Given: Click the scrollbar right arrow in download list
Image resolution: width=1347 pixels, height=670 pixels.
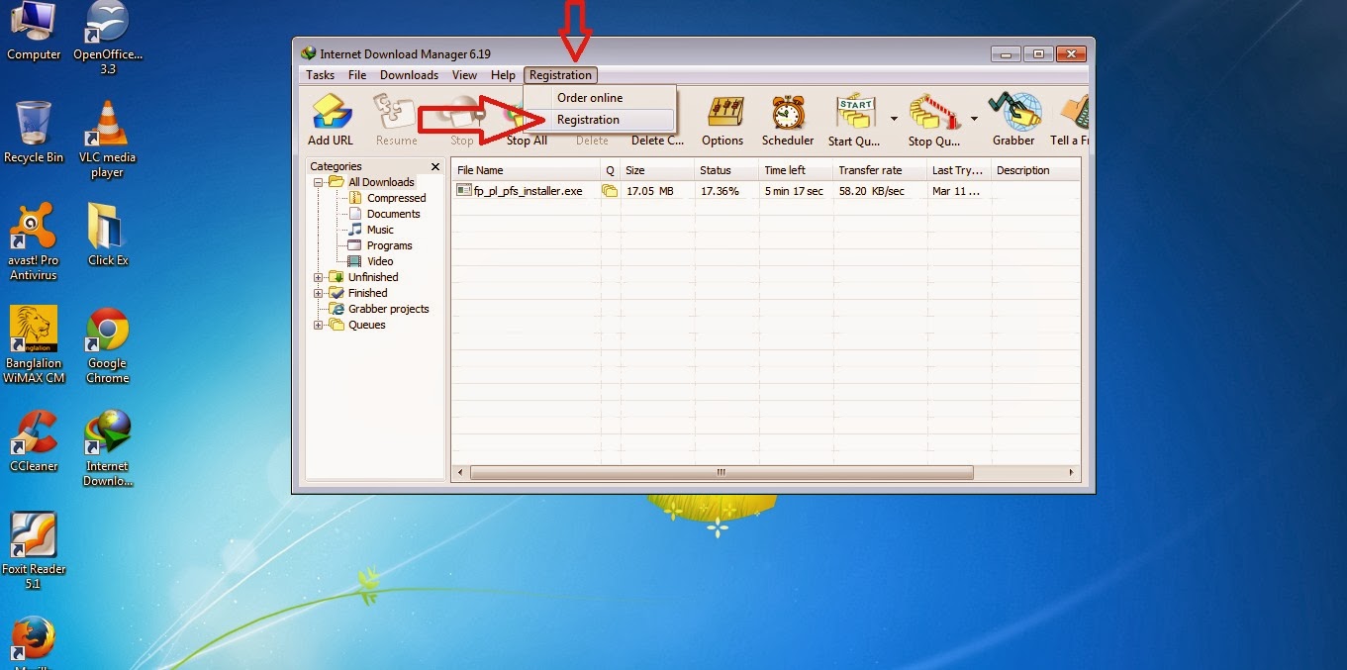Looking at the screenshot, I should tap(1071, 473).
